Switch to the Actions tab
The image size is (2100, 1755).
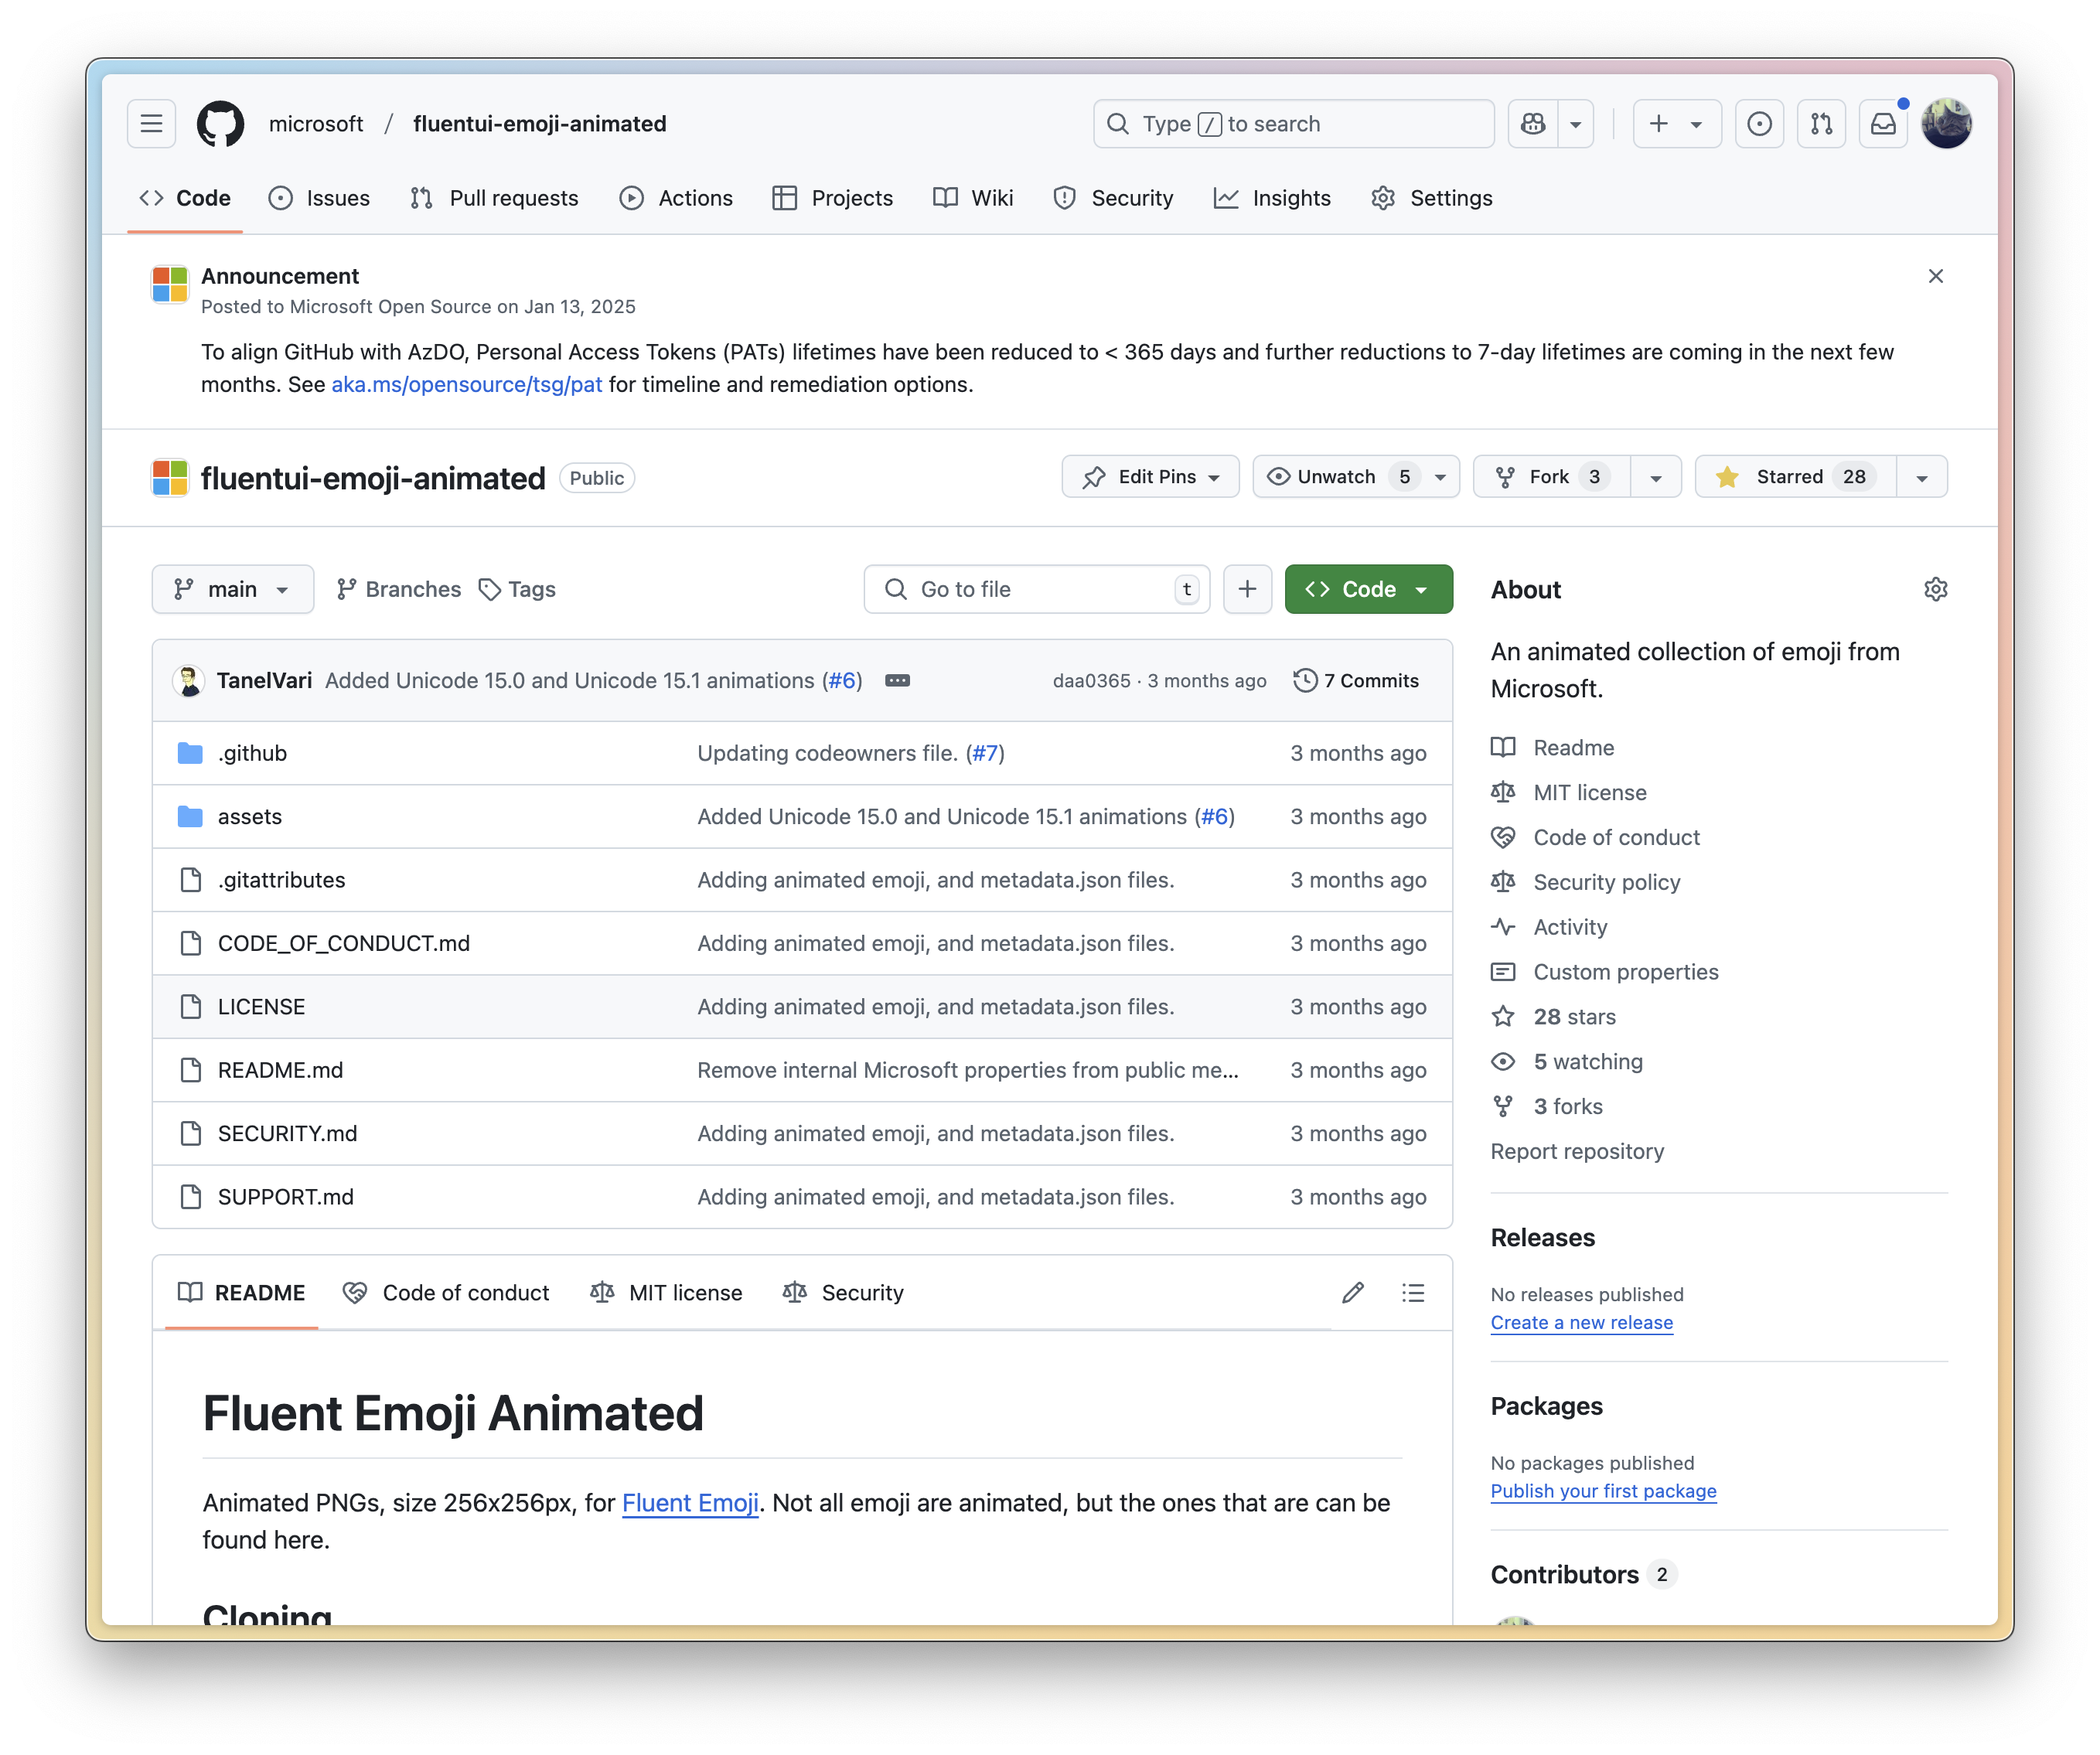pyautogui.click(x=676, y=198)
